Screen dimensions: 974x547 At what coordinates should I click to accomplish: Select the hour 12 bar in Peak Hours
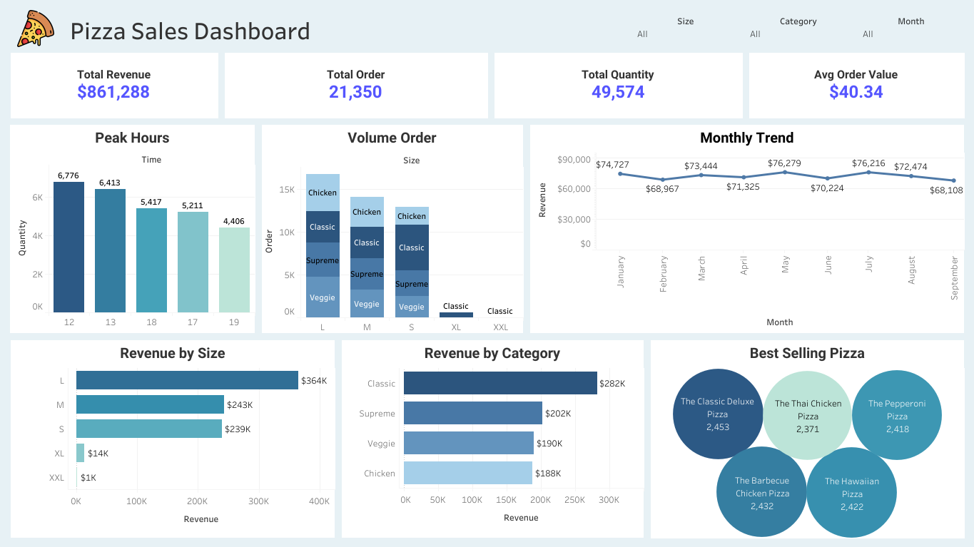[x=69, y=247]
